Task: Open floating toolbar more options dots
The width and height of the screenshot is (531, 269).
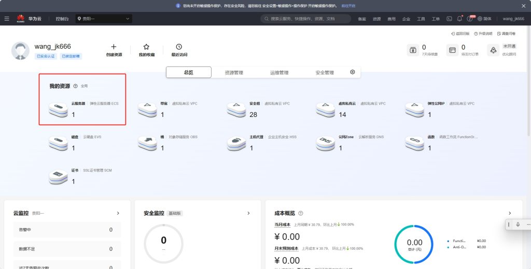Action: click(528, 225)
